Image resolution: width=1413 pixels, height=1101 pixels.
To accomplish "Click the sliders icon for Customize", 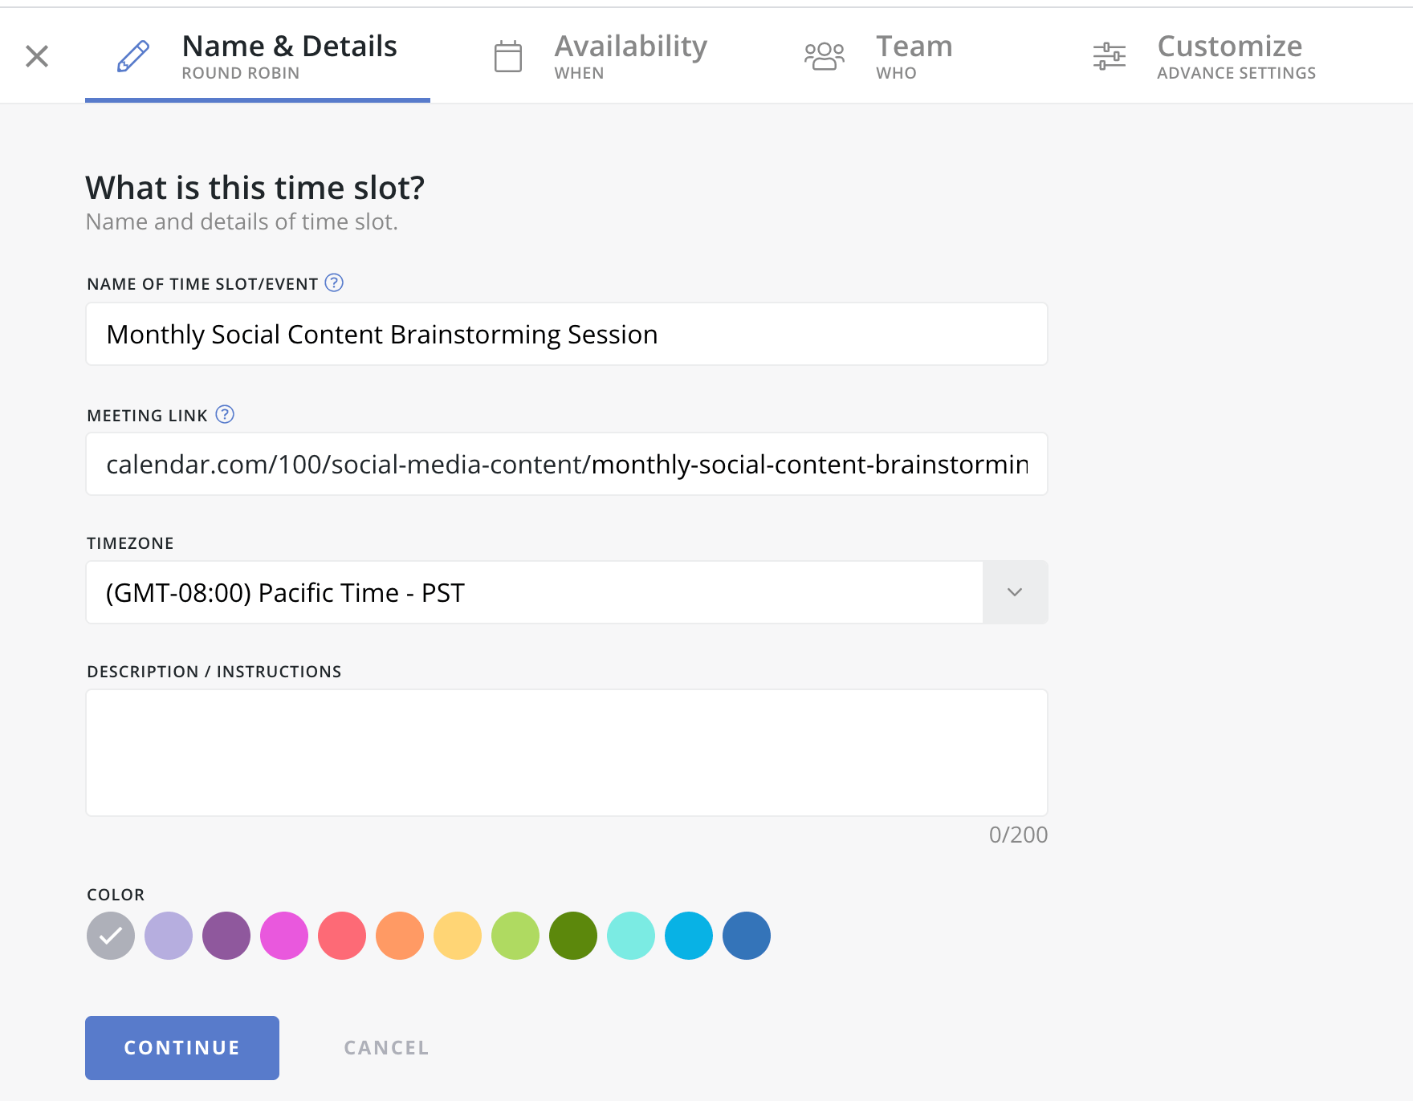I will pyautogui.click(x=1110, y=56).
